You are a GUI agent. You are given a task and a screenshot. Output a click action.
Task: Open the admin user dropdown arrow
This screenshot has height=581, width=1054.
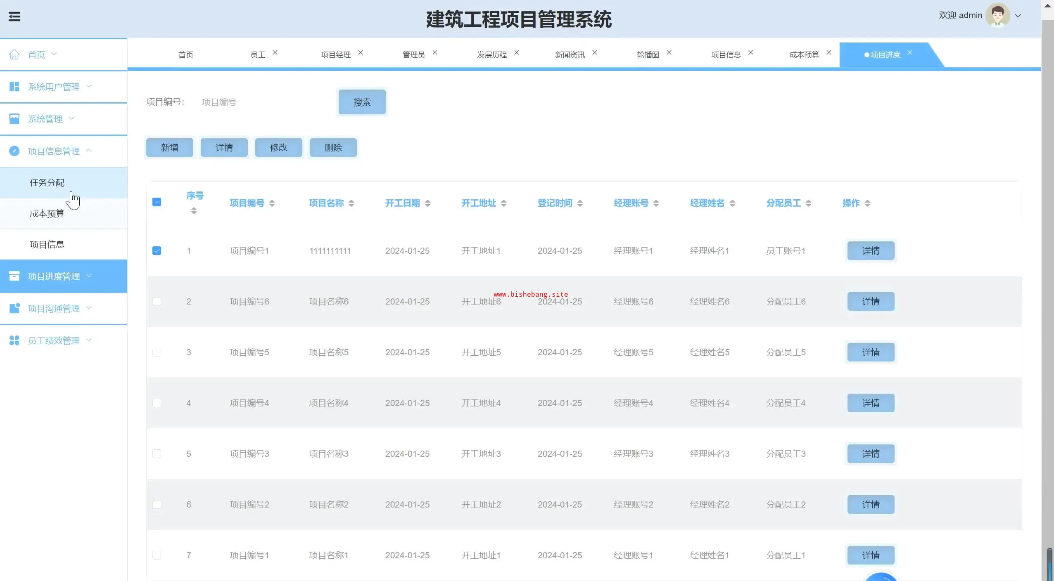tap(1018, 16)
